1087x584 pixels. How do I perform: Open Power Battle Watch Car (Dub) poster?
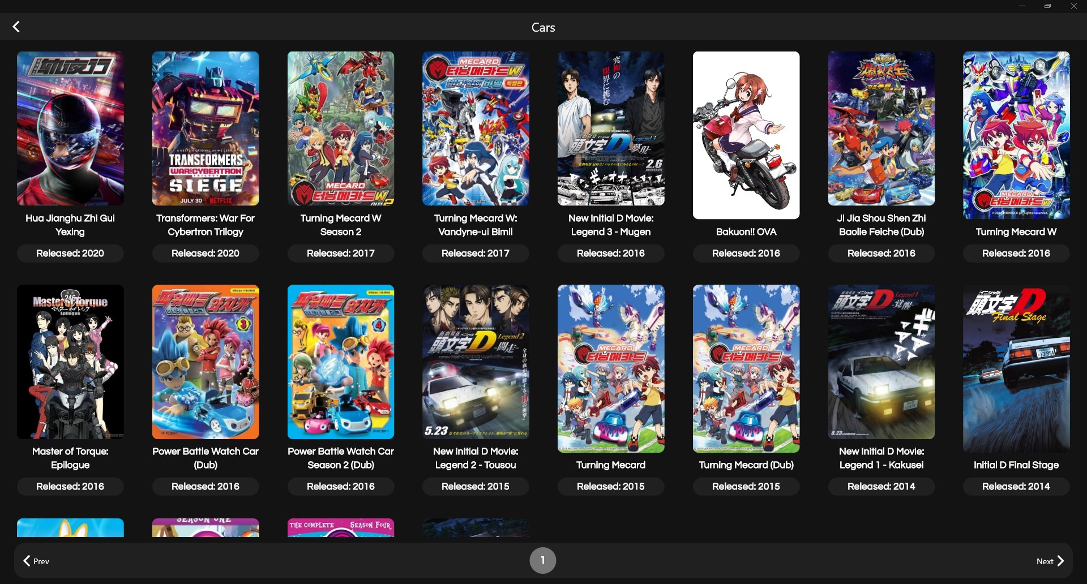(x=206, y=362)
